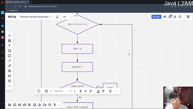Open Messenger in Opera sidebar
Screen dimensions: 193x109
click(x=2, y=26)
